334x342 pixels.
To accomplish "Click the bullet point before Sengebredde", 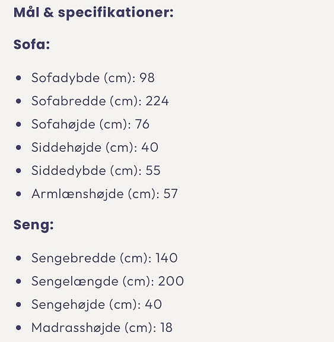I will 19,258.
